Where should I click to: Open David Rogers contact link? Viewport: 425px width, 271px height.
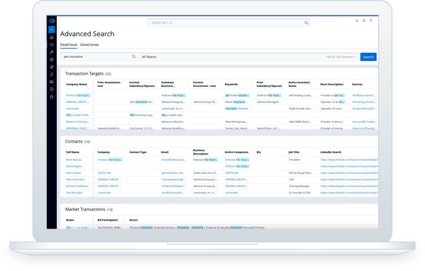click(74, 166)
